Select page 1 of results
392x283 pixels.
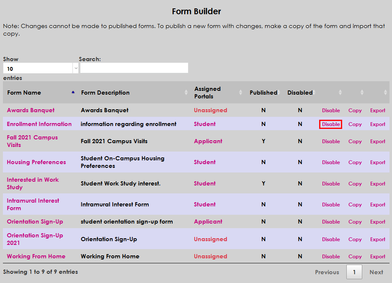click(354, 272)
